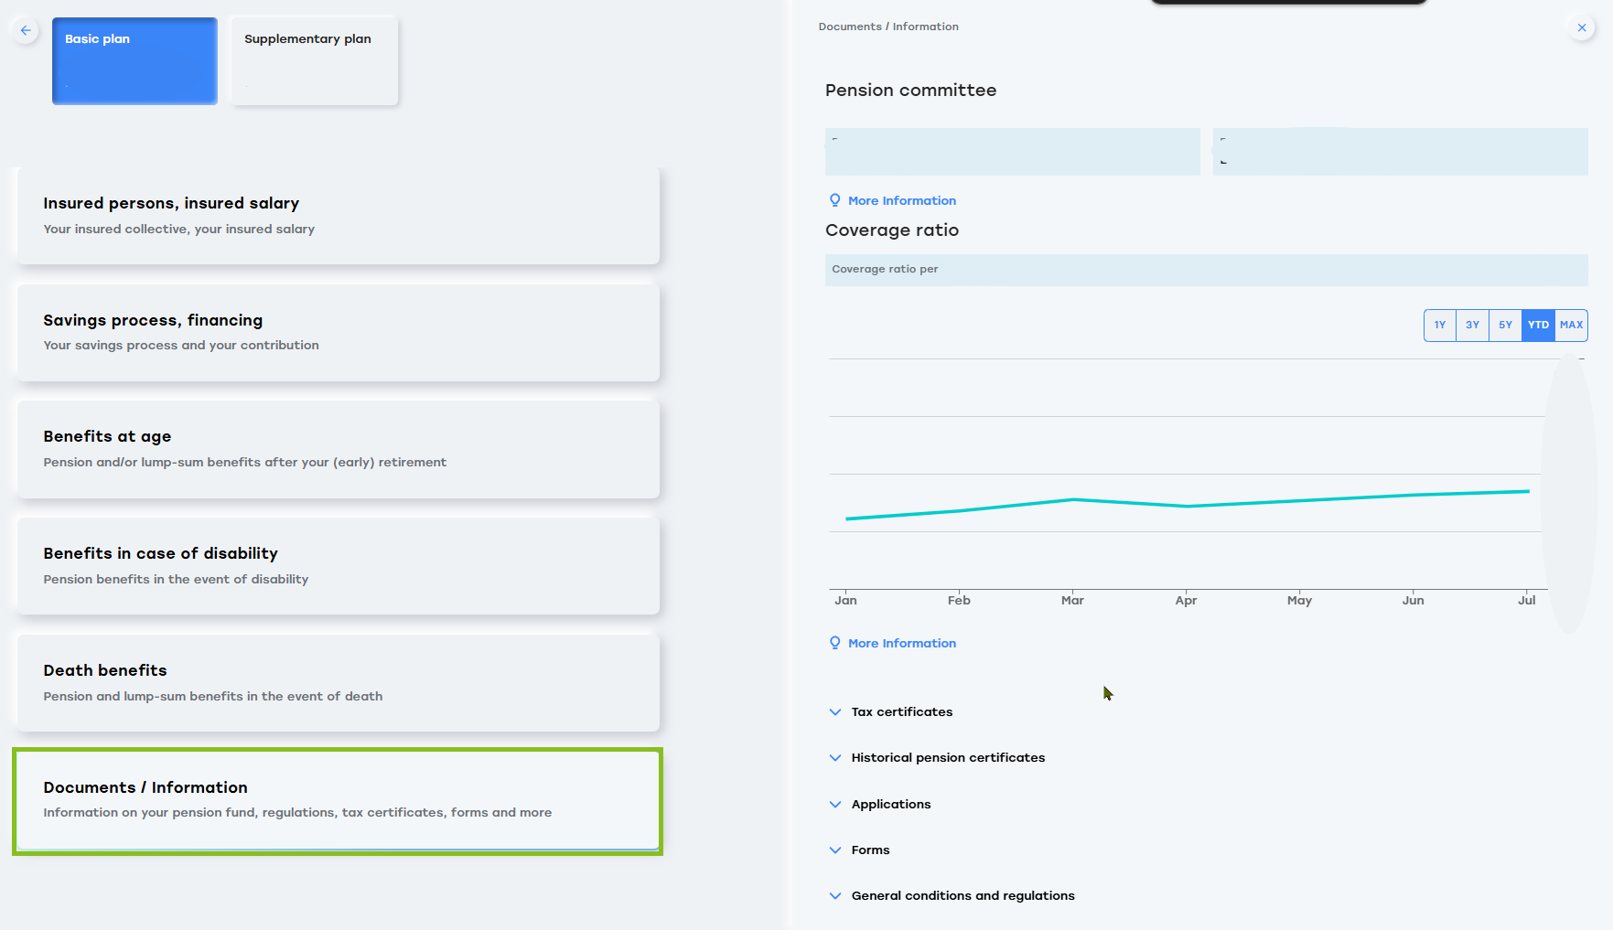Viewport: 1613px width, 930px height.
Task: Select the 3Y chart range
Action: [1472, 326]
